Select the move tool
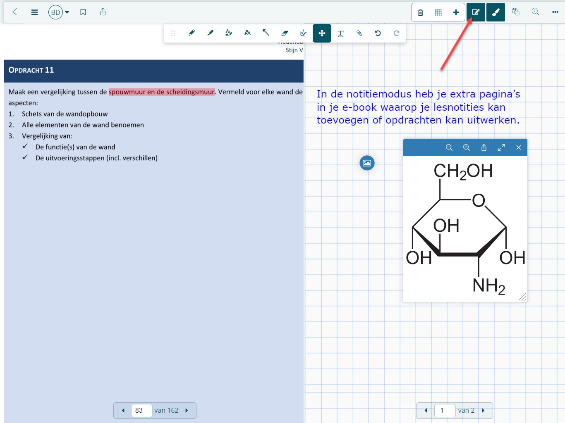 point(322,33)
